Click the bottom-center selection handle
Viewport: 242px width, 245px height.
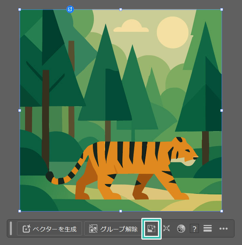click(x=121, y=211)
